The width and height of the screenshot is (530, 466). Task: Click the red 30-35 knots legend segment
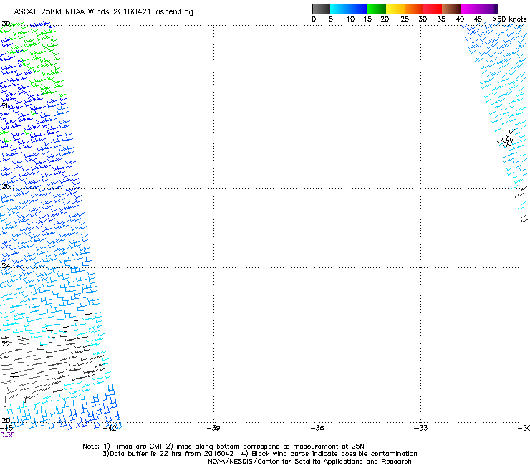433,9
